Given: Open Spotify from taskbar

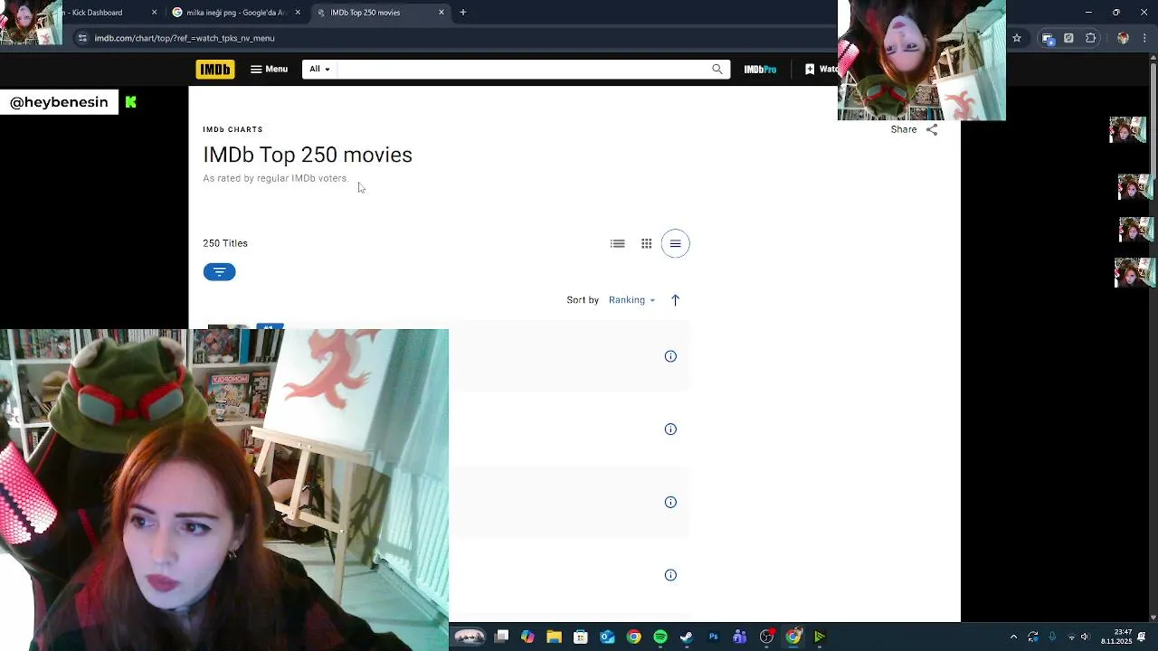Looking at the screenshot, I should (x=660, y=637).
